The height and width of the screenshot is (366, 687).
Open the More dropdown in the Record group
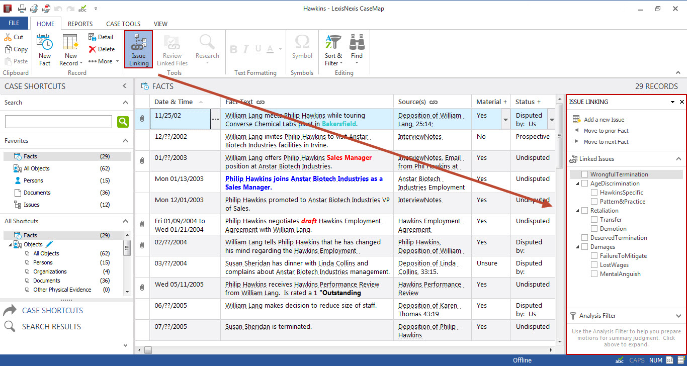pyautogui.click(x=104, y=61)
